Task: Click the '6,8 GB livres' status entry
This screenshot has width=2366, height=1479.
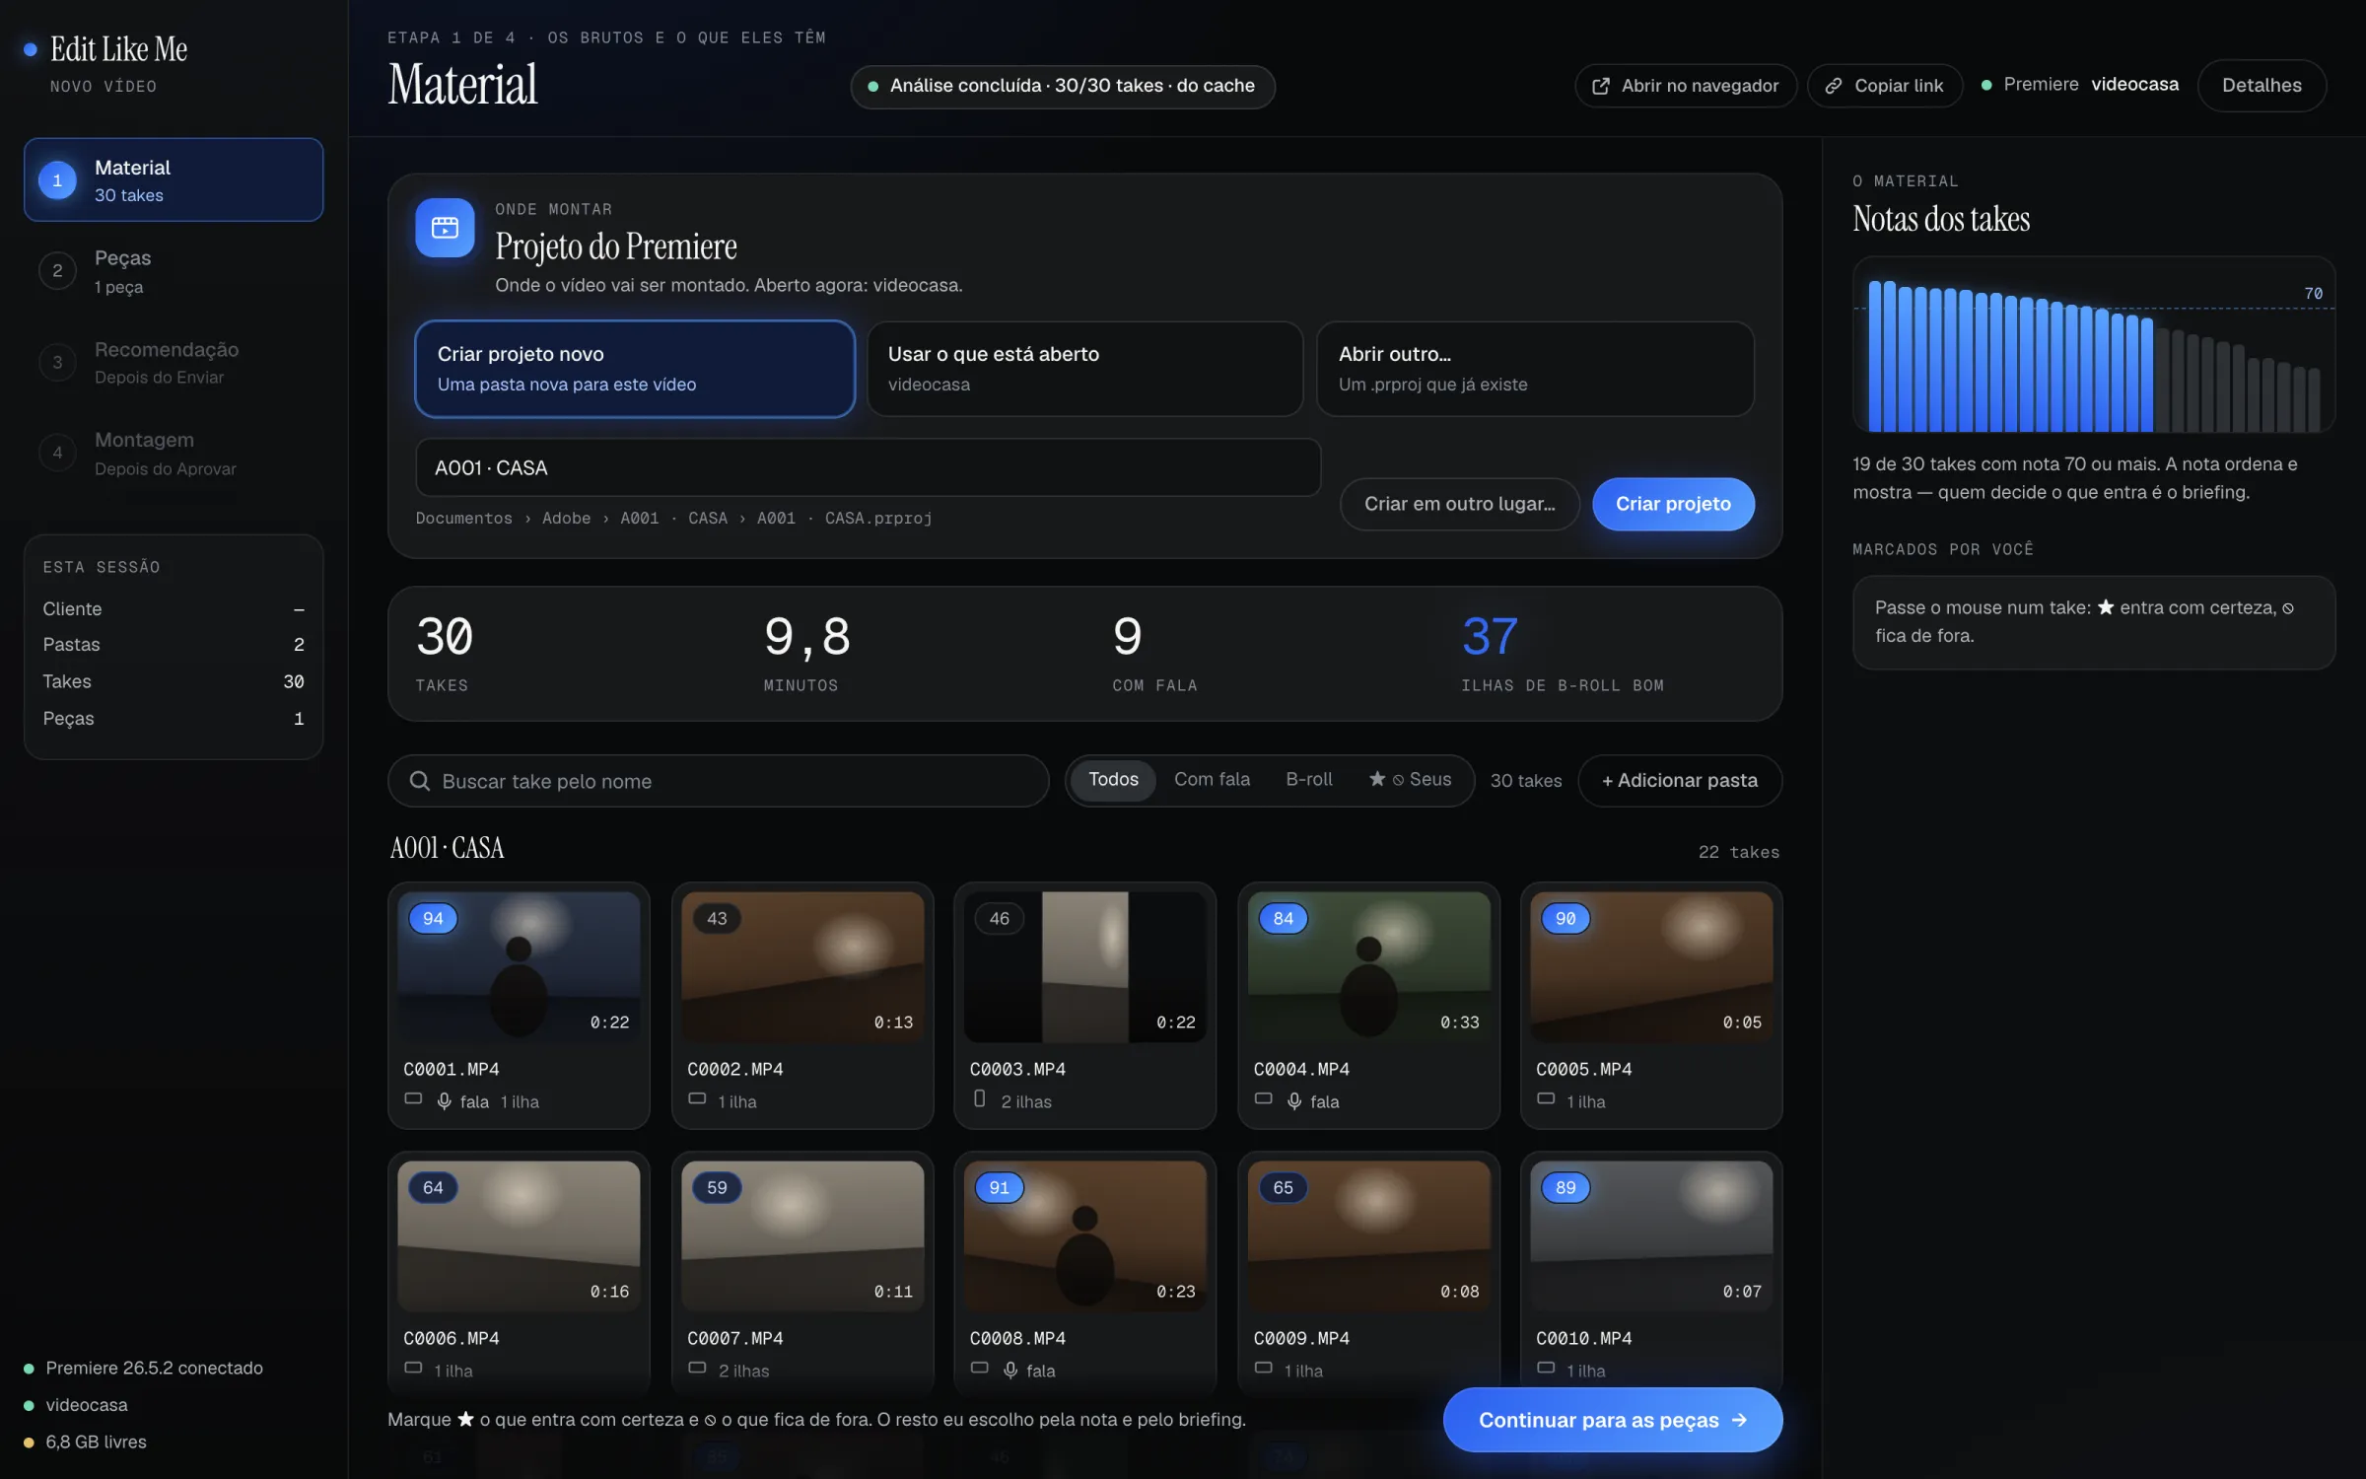Action: pyautogui.click(x=86, y=1442)
